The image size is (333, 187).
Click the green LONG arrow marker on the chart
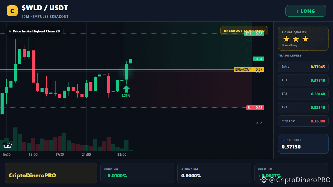coord(126,89)
